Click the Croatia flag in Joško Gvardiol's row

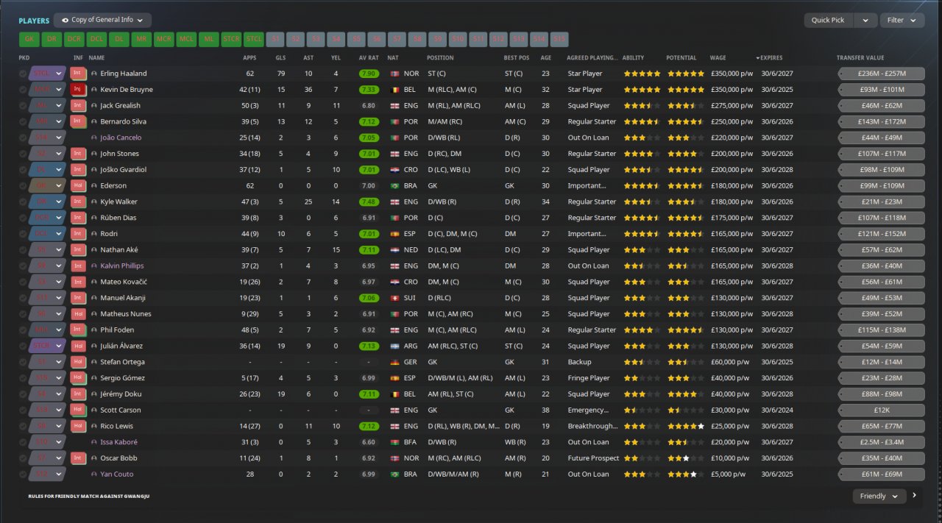pyautogui.click(x=394, y=170)
